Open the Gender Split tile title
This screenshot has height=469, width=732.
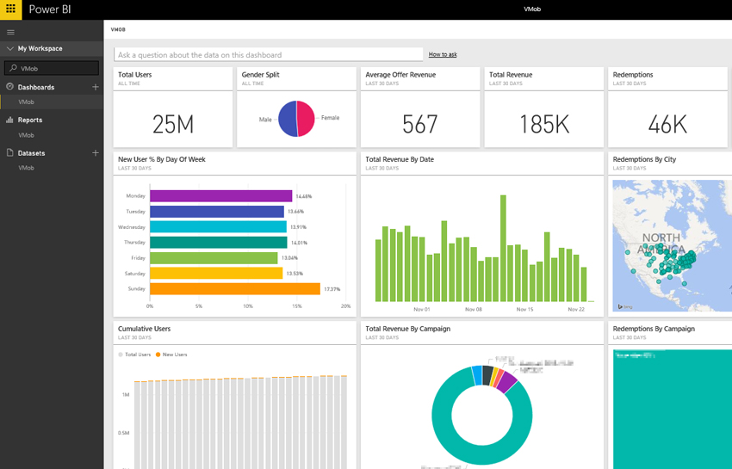pyautogui.click(x=260, y=75)
